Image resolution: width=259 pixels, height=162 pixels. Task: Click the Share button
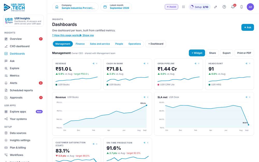tap(212, 53)
